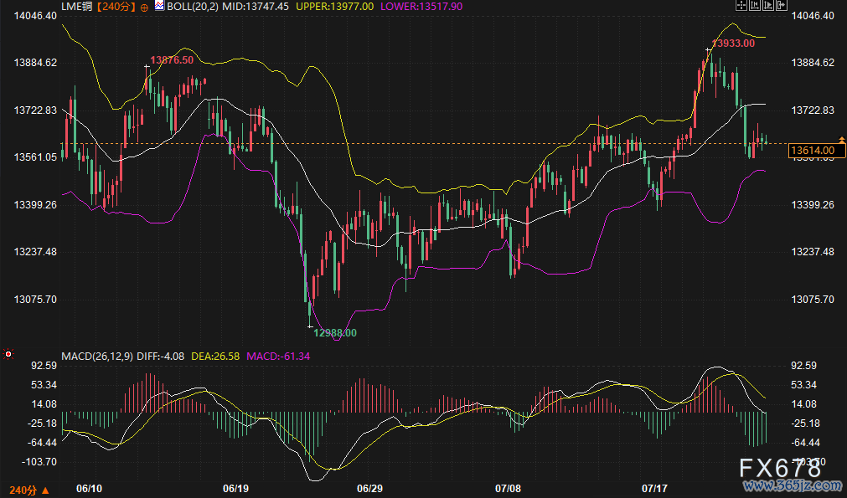
Task: Click the 53.34 label on right MACD axis
Action: (803, 385)
